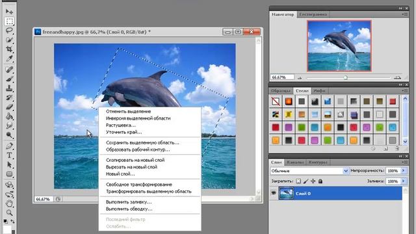Select the Eraser tool
The width and height of the screenshot is (416, 234).
tap(9, 107)
